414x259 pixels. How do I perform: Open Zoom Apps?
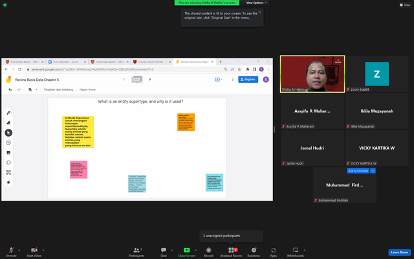point(273,252)
